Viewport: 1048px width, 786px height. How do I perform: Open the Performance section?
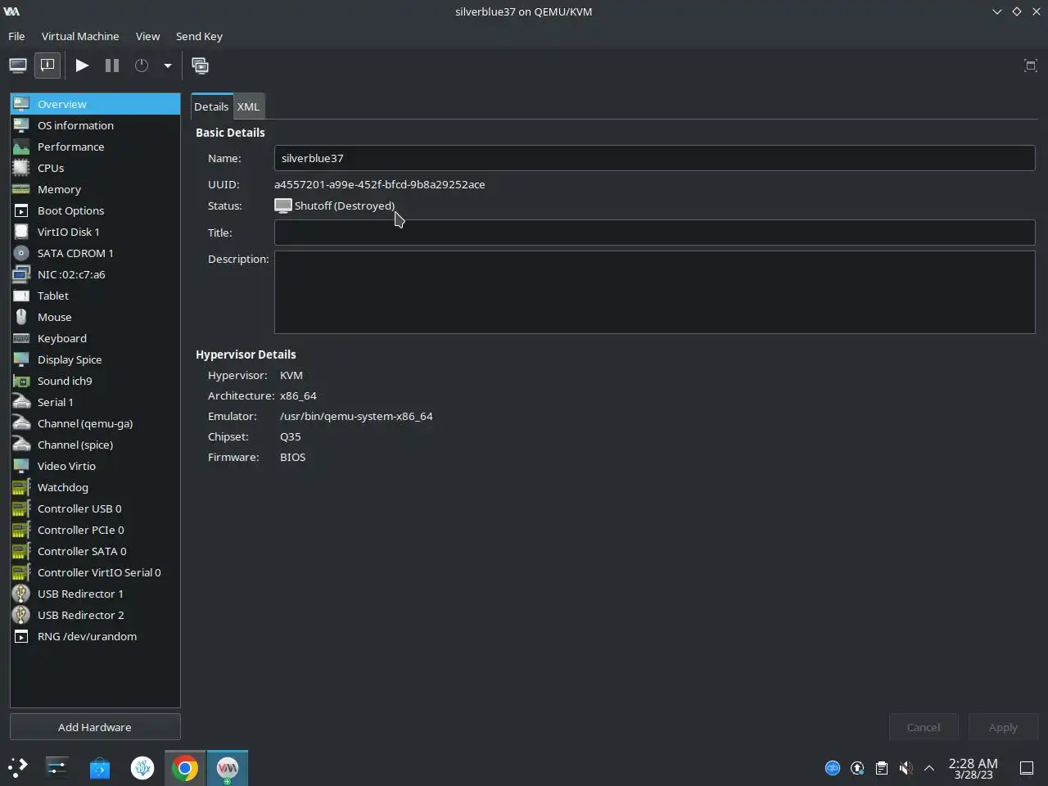tap(95, 147)
